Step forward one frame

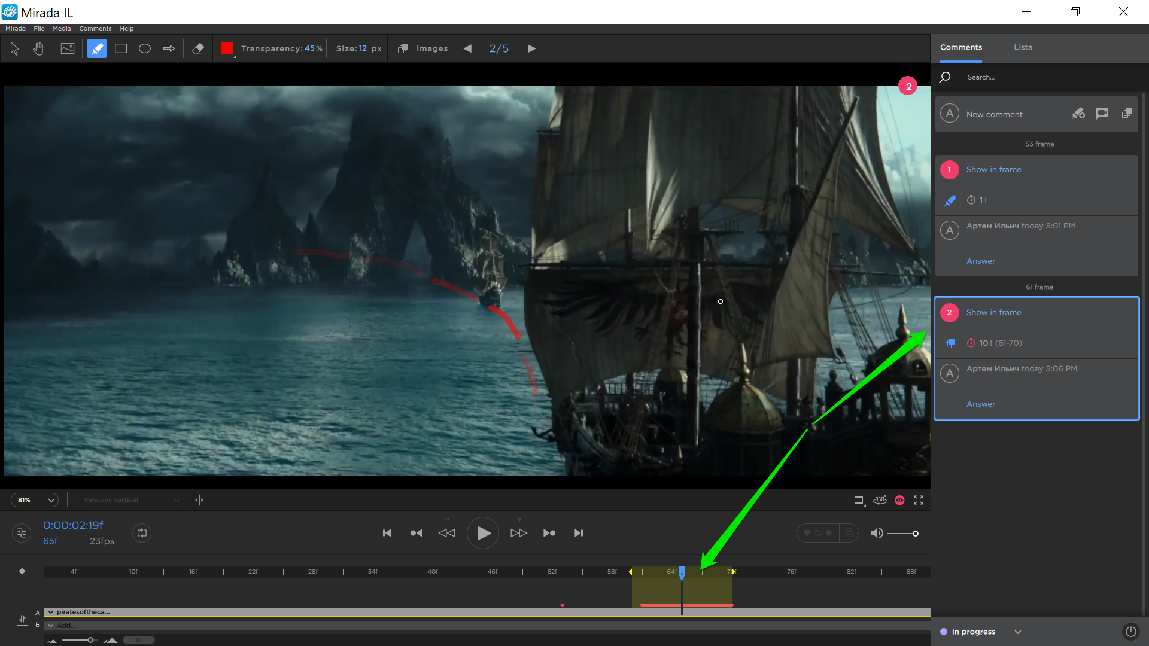519,533
